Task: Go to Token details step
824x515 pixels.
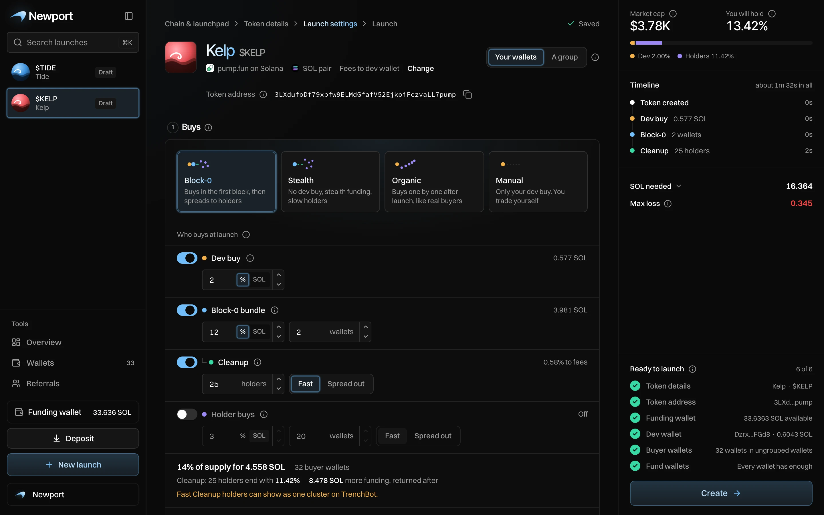Action: click(266, 24)
